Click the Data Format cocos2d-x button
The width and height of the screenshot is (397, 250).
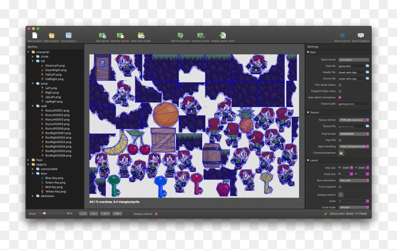click(354, 60)
